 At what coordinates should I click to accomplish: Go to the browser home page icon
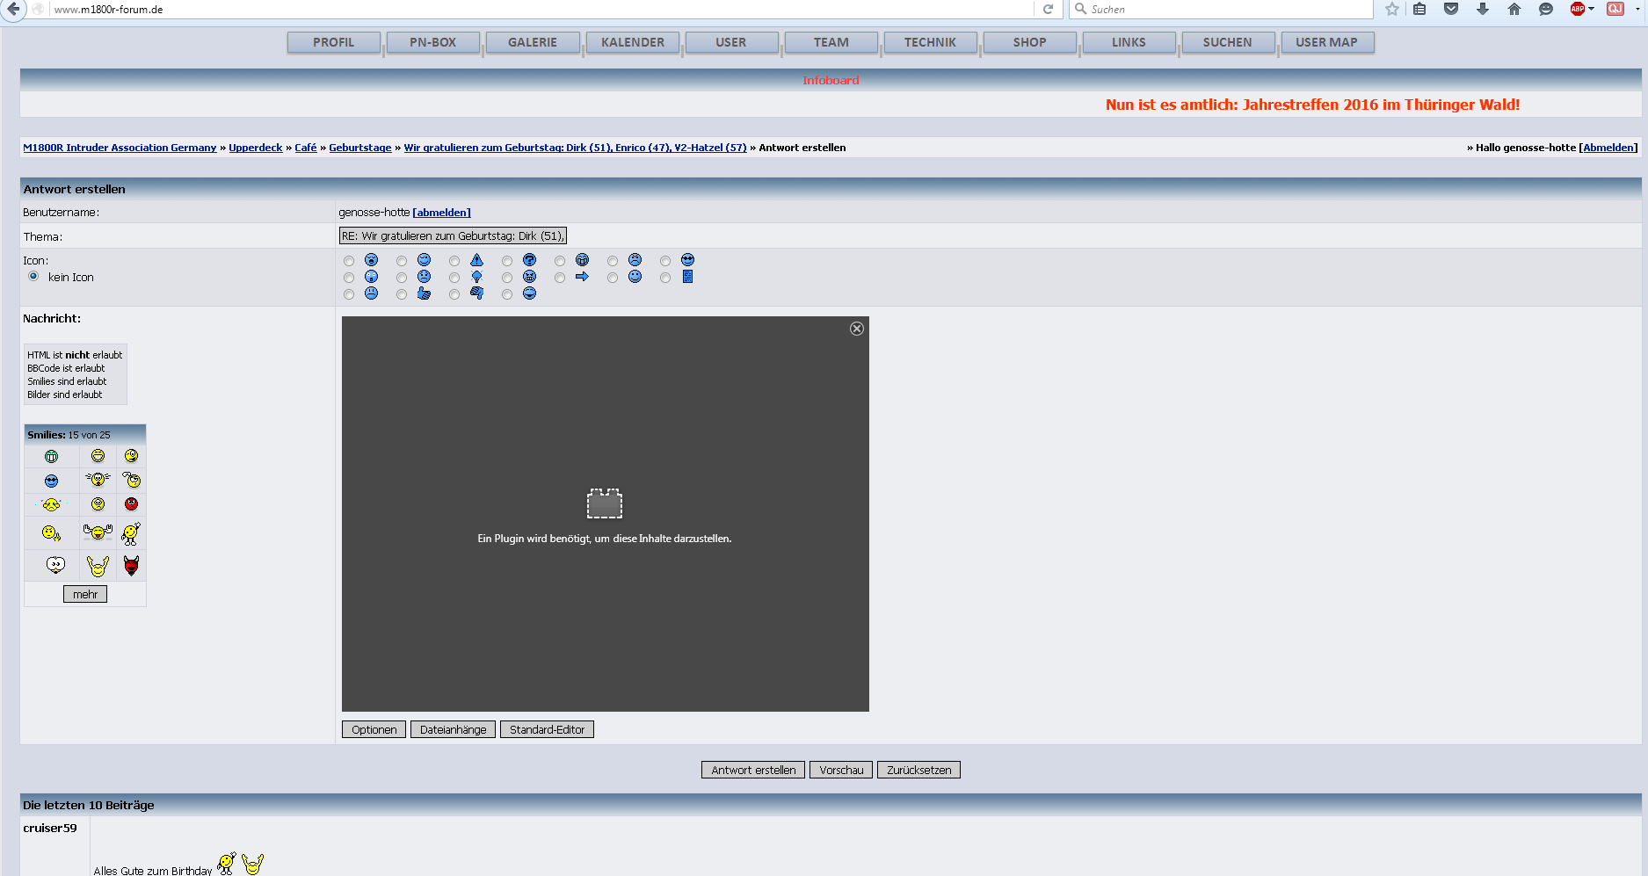pos(1514,10)
